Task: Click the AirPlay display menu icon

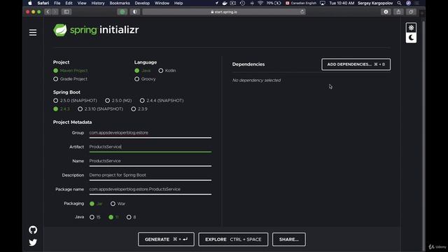Action: point(323,3)
